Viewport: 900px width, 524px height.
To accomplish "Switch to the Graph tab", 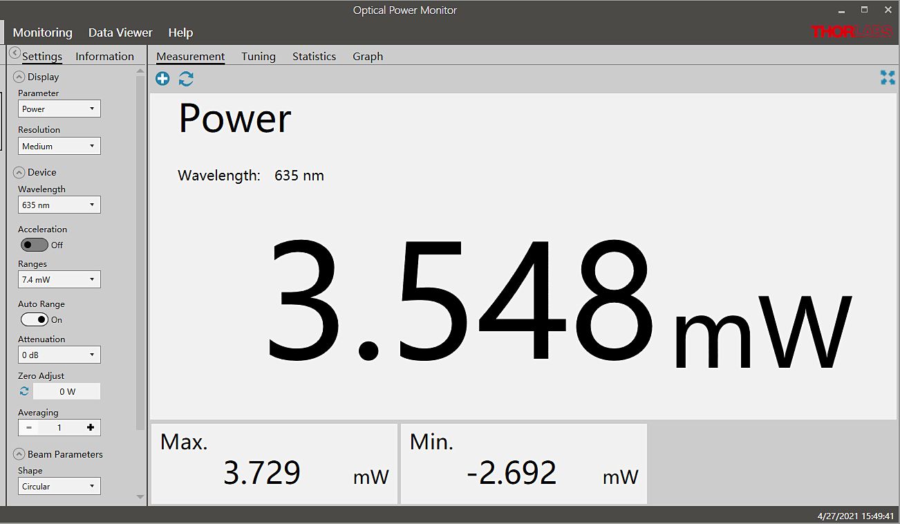I will coord(368,57).
